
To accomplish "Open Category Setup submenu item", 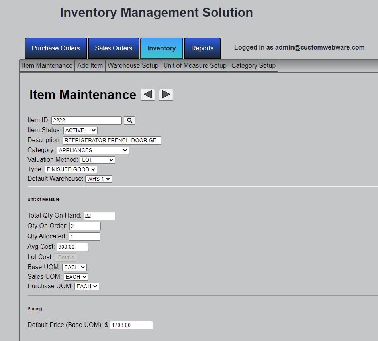I will 253,66.
